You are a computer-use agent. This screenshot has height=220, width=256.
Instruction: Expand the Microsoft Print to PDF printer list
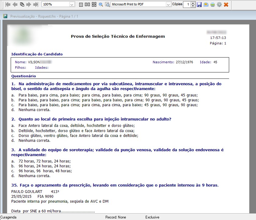tap(168, 5)
